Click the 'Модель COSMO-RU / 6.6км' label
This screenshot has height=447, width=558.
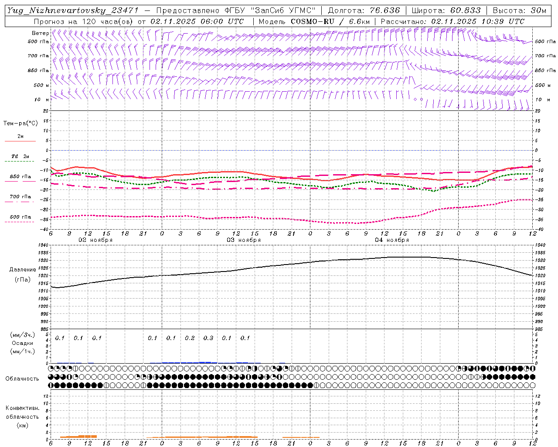pyautogui.click(x=314, y=21)
